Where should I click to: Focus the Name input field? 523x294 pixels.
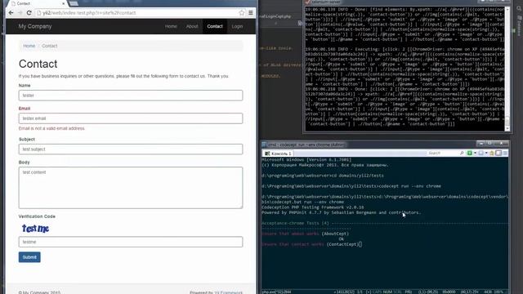(x=131, y=96)
